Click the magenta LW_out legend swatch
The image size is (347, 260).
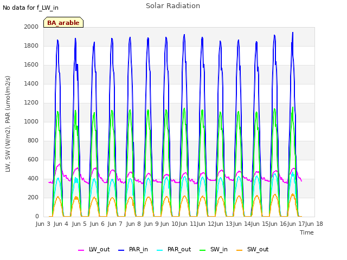81,250
